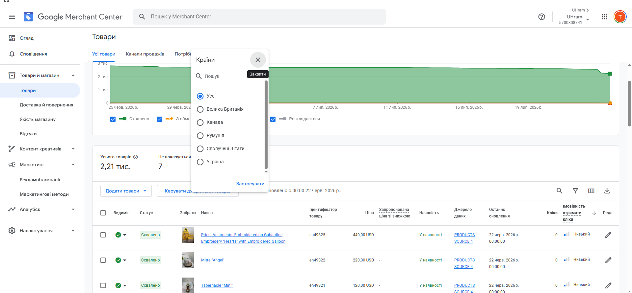Choose the Канада country radio button
The width and height of the screenshot is (632, 293).
(200, 123)
